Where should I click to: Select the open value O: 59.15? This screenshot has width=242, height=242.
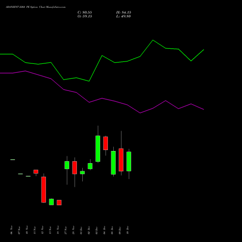pos(85,16)
